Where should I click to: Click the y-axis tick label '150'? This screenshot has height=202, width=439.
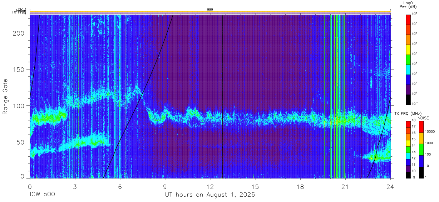click(19, 69)
